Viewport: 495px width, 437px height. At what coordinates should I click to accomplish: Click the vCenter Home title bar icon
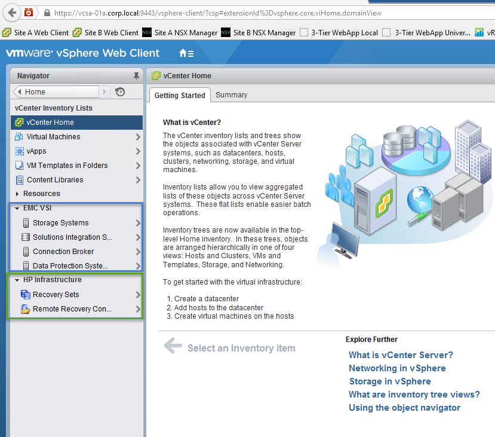156,76
